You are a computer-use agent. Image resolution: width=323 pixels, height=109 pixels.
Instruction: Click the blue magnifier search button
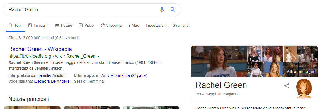point(173,10)
